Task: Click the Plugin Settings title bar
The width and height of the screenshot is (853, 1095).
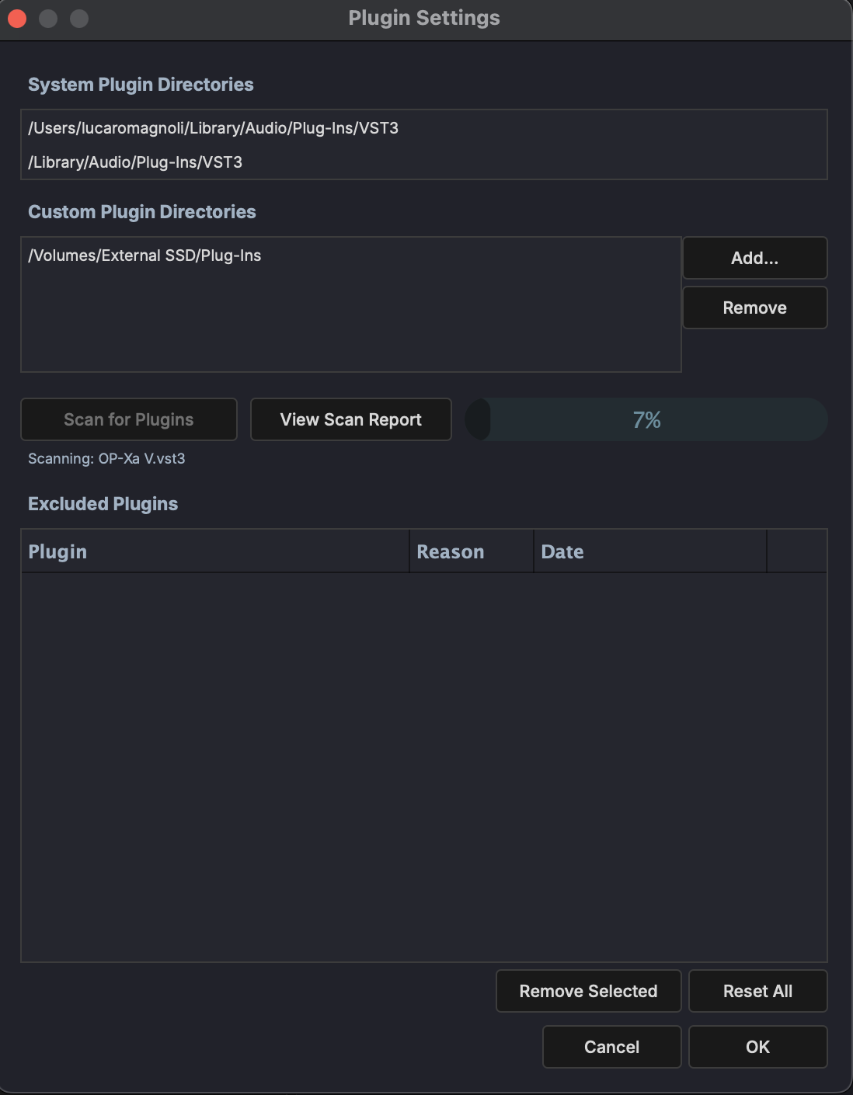Action: 424,17
